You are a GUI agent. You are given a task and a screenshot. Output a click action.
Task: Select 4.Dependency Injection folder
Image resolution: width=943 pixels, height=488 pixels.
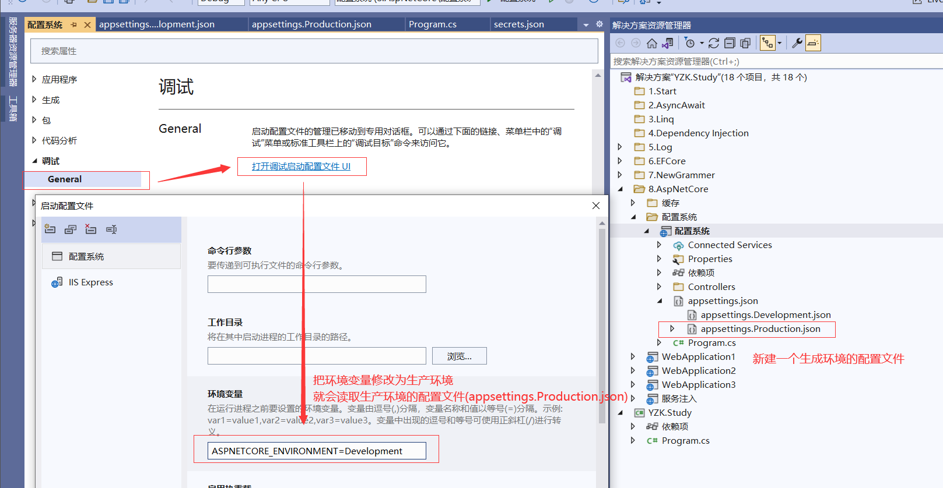pyautogui.click(x=699, y=133)
